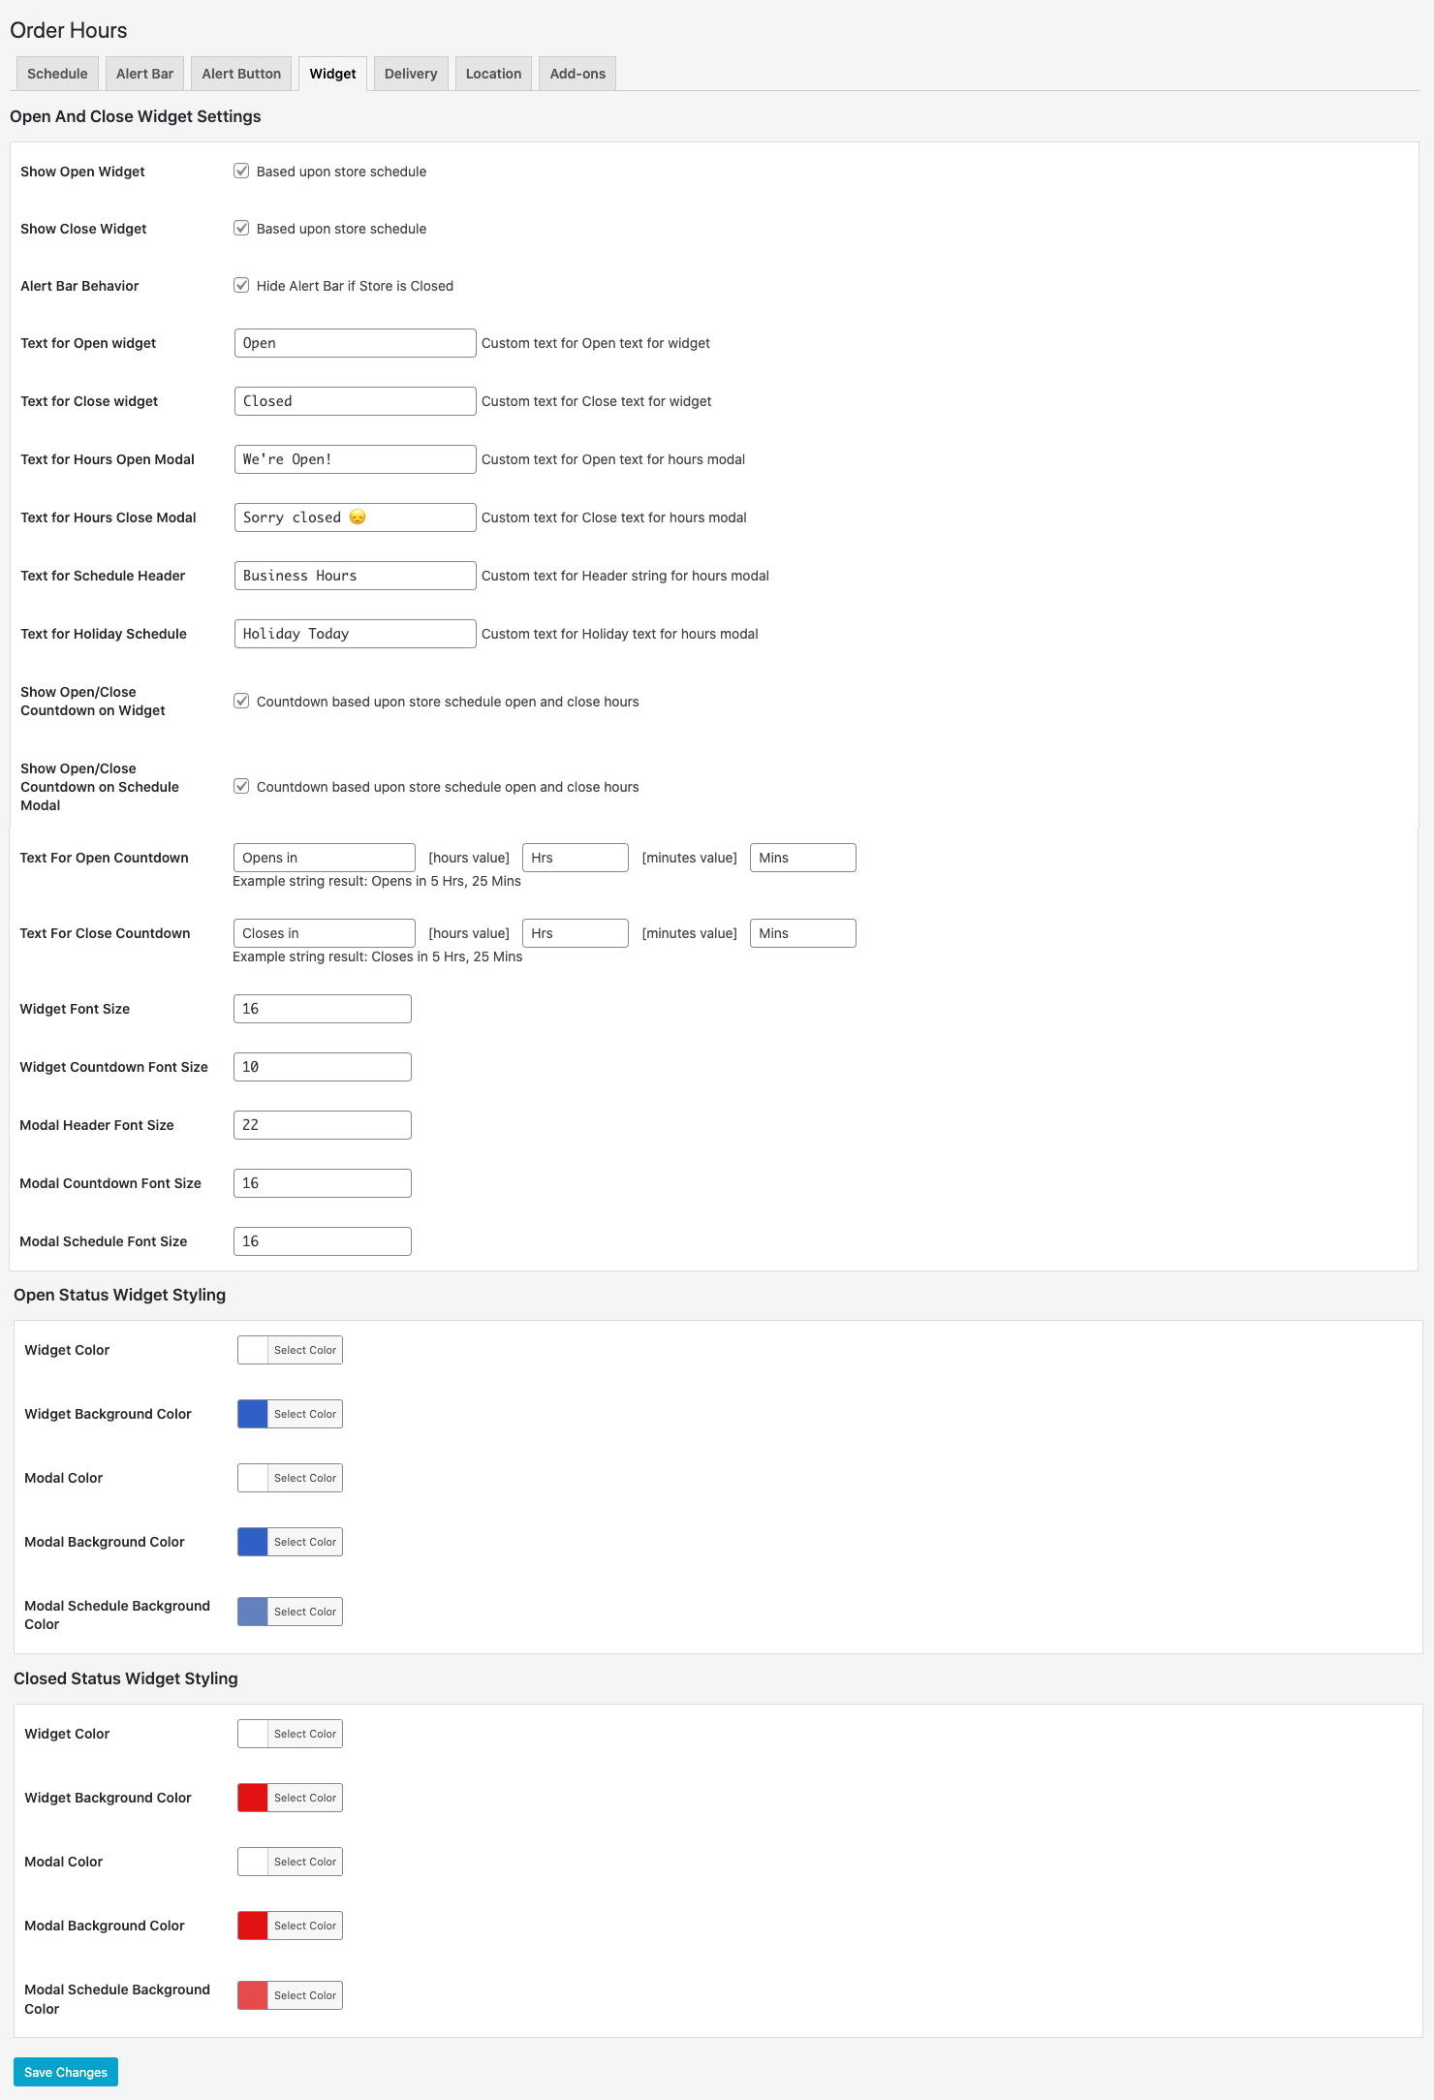This screenshot has width=1434, height=2100.
Task: Choose Open Modal Schedule Background Color swatch
Action: point(253,1612)
